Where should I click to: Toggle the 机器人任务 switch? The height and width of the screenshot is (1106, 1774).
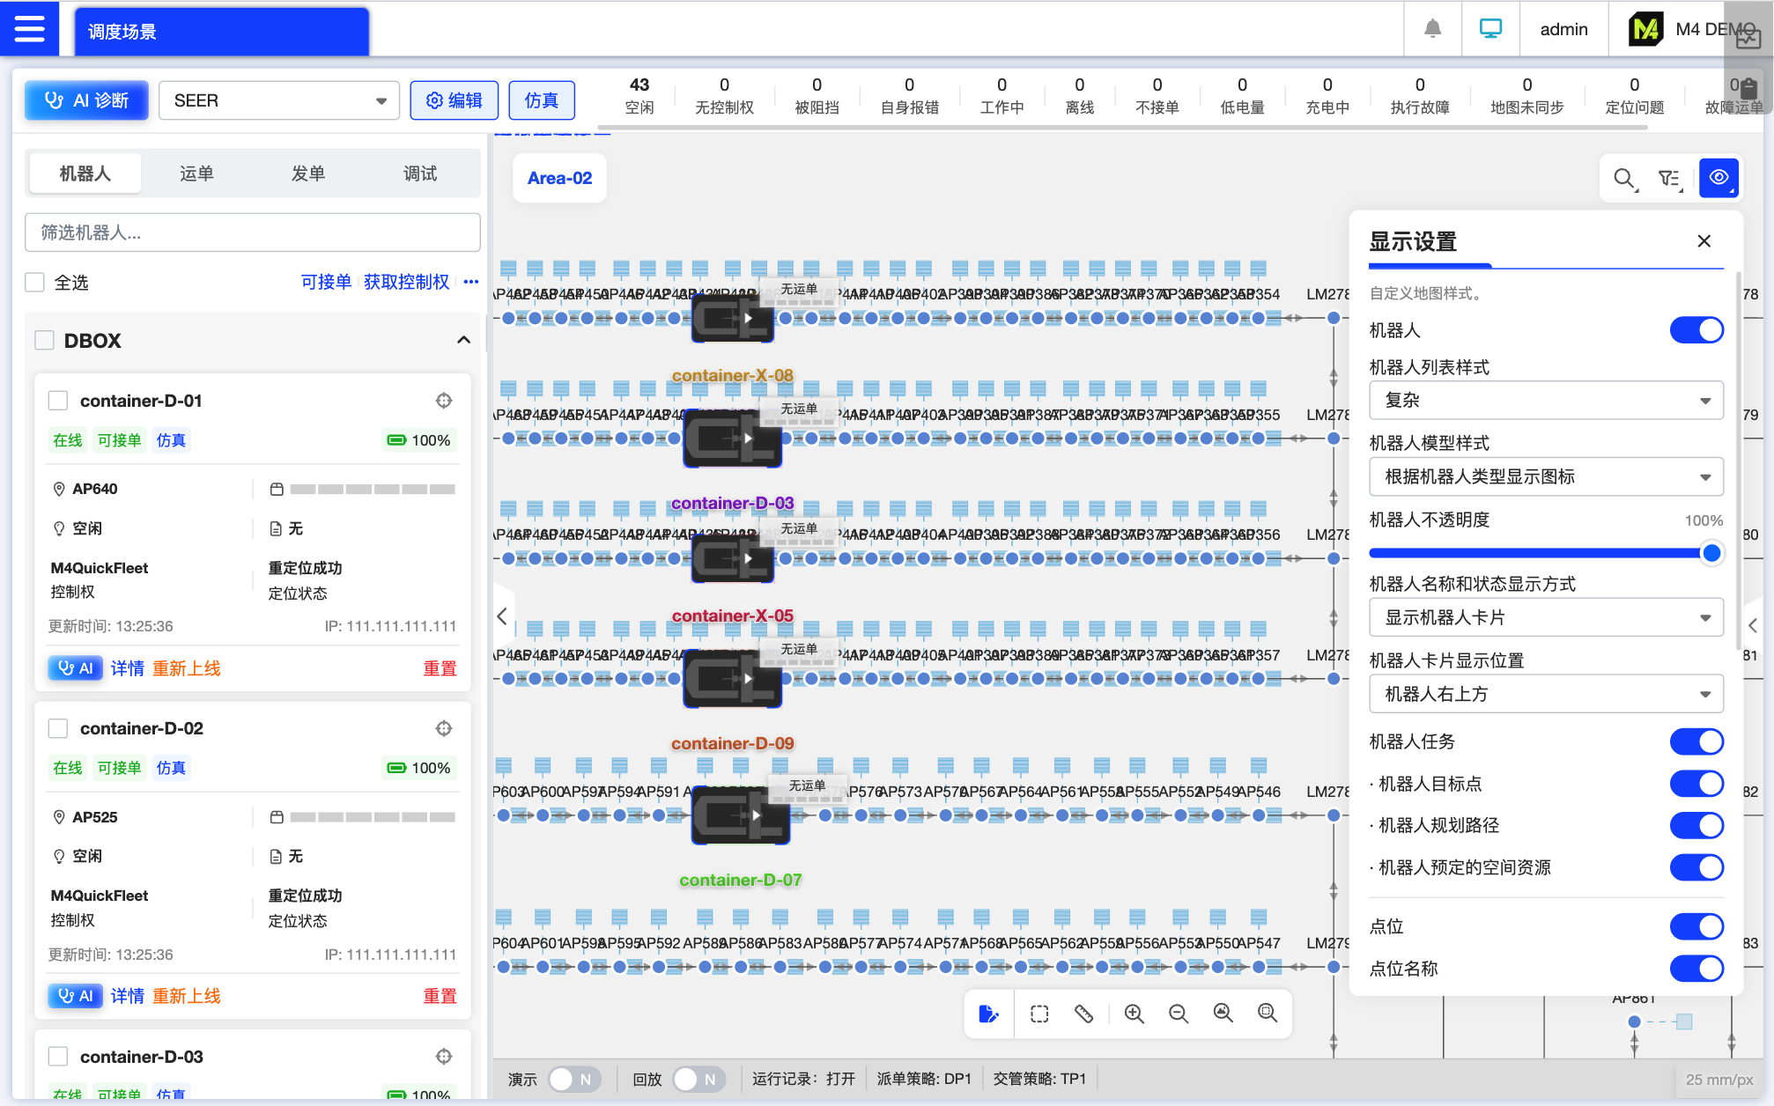1696,741
